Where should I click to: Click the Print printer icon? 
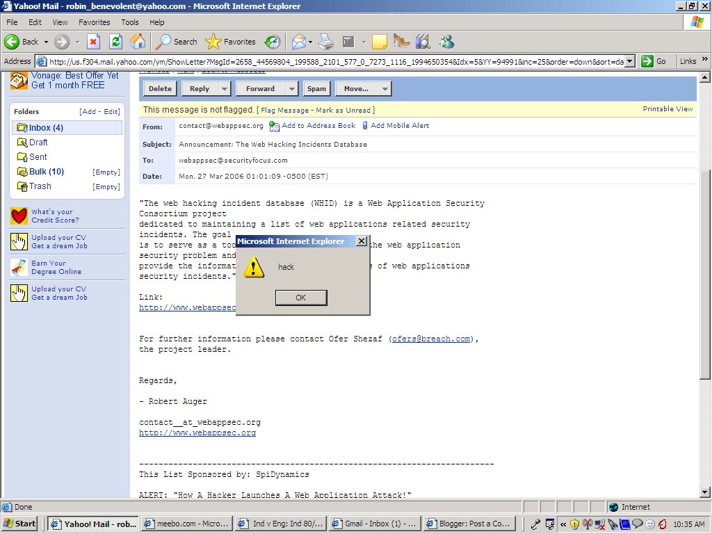(326, 42)
